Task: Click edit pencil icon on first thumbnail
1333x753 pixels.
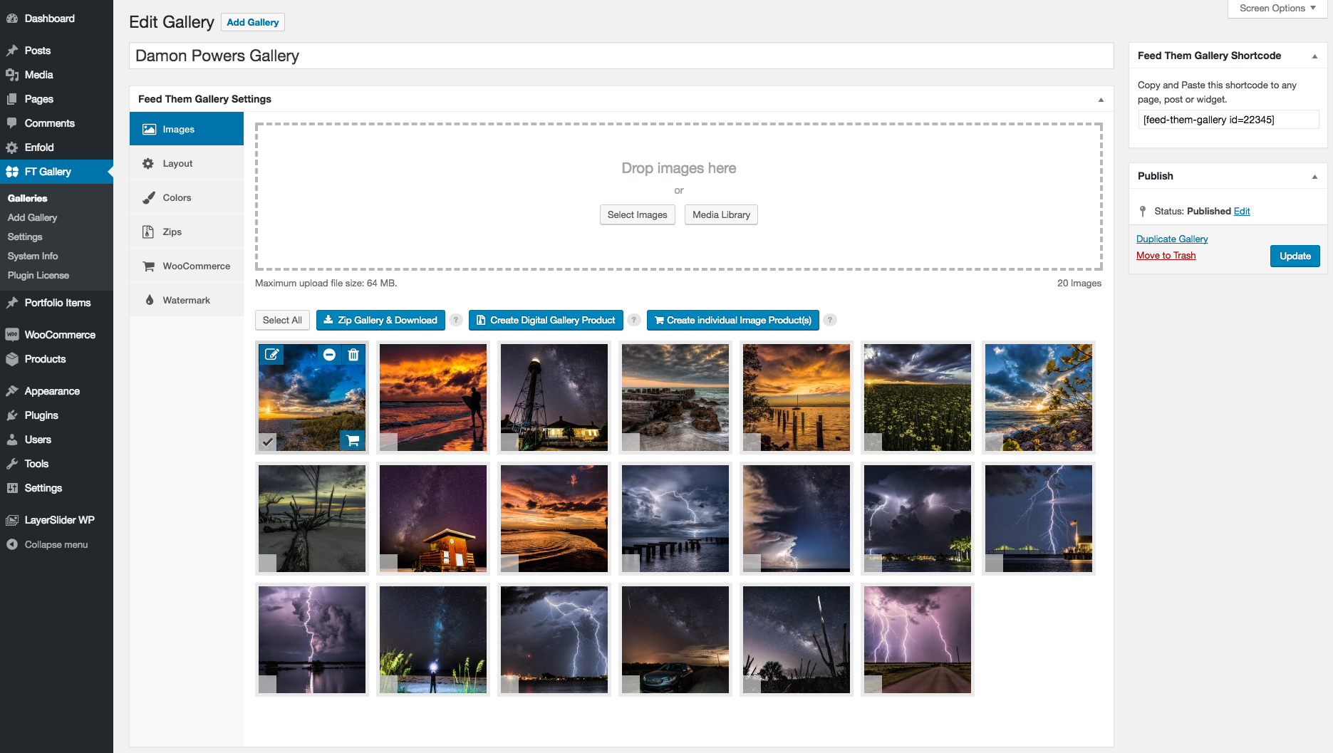Action: [271, 354]
